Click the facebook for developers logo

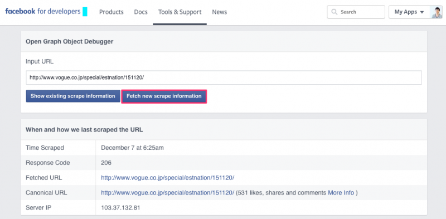click(43, 12)
